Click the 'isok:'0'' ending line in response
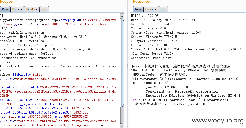 tap(170, 104)
